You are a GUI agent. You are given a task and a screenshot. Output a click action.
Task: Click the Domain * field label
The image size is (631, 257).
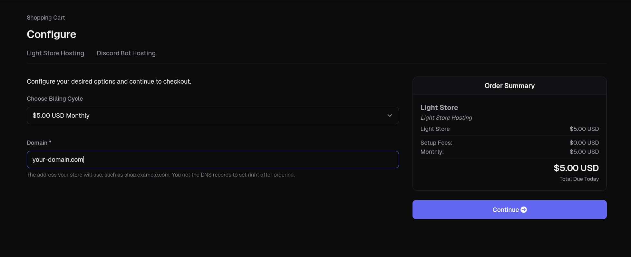39,142
